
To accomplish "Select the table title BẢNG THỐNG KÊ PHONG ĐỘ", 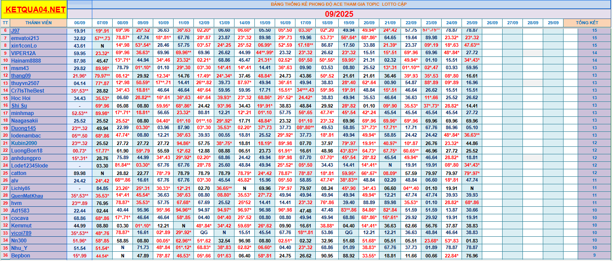I will [339, 4].
